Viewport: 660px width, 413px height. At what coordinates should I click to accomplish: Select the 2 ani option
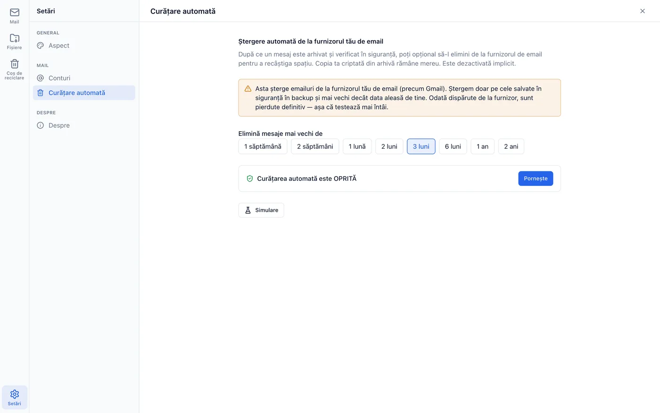(x=511, y=146)
